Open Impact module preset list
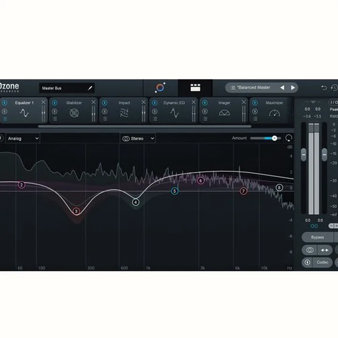 pos(105,119)
